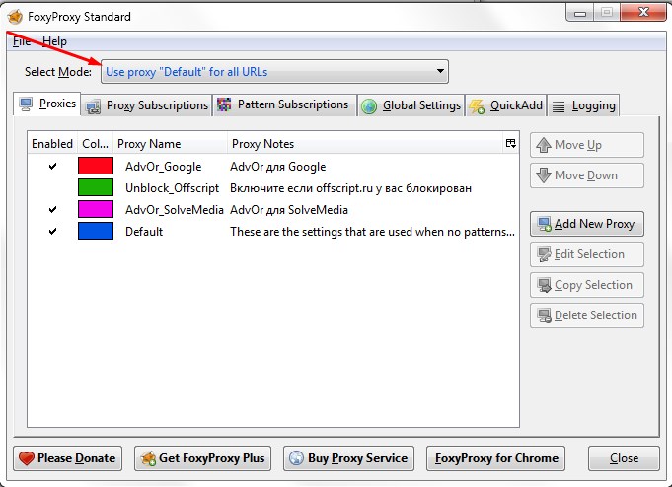Screen dimensions: 672x487
Task: Click the magenta swatch for AdvOr_SolveMedia
Action: (96, 209)
